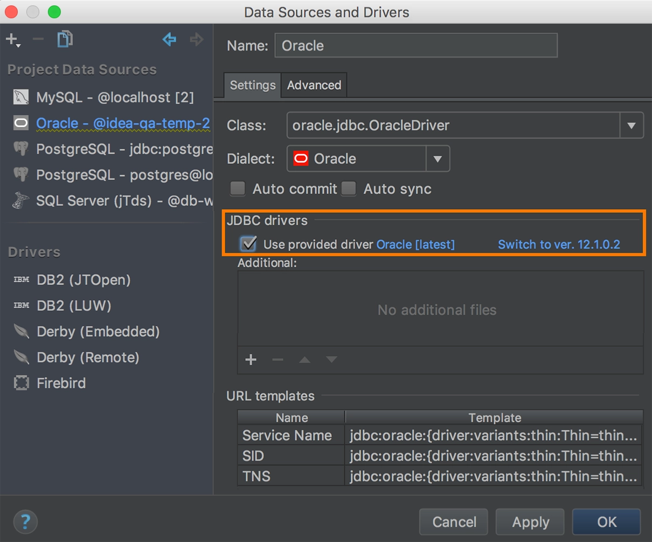Add a new data source with plus icon
Screen dimensions: 652x542
pyautogui.click(x=12, y=39)
